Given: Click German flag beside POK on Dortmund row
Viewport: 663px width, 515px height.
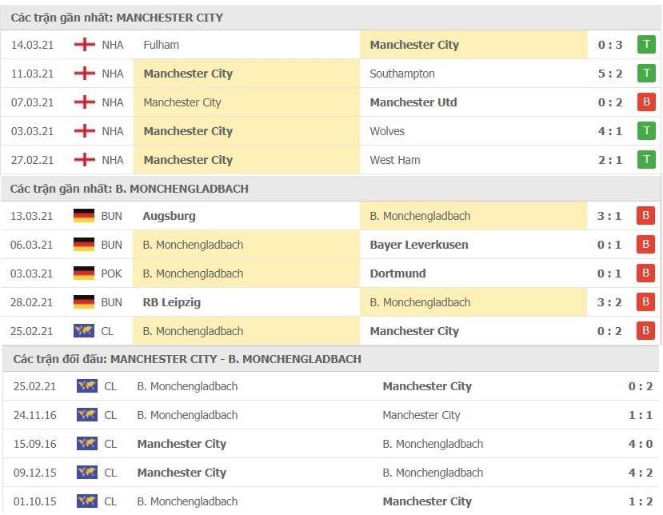Looking at the screenshot, I should pyautogui.click(x=84, y=273).
